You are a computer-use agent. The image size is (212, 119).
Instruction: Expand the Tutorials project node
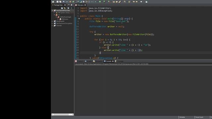[x=52, y=25]
